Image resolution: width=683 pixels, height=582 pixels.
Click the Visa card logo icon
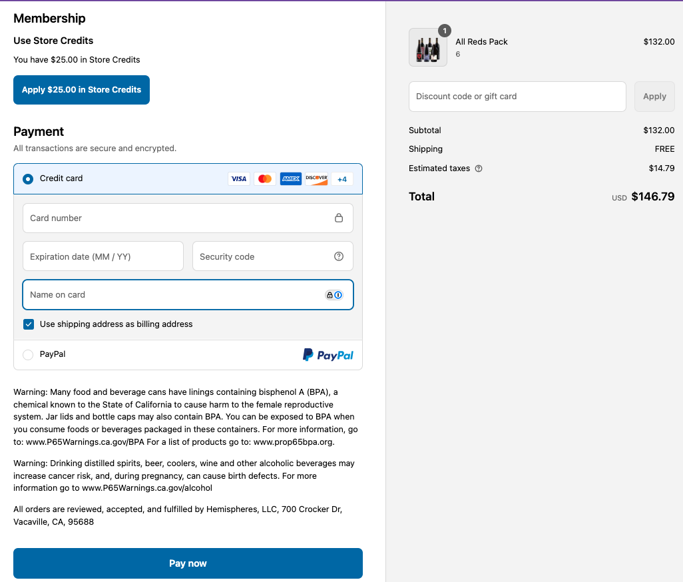[x=239, y=178]
